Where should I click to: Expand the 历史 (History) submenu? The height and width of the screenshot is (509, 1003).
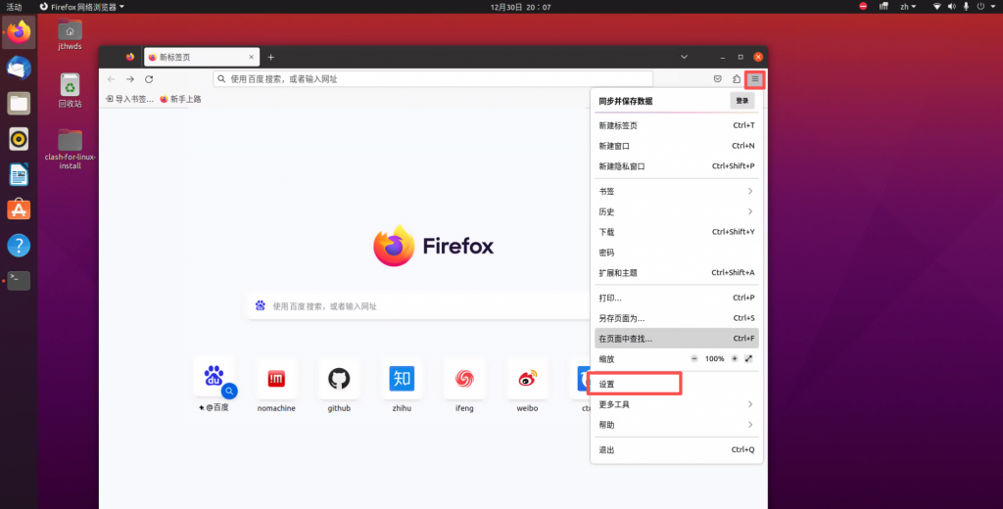coord(677,211)
